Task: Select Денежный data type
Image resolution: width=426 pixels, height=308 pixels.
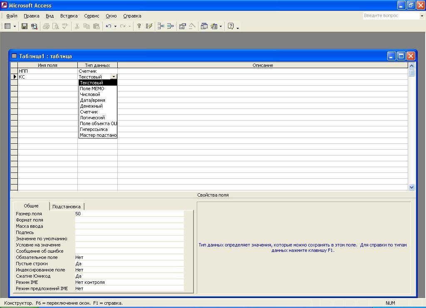Action: point(98,106)
